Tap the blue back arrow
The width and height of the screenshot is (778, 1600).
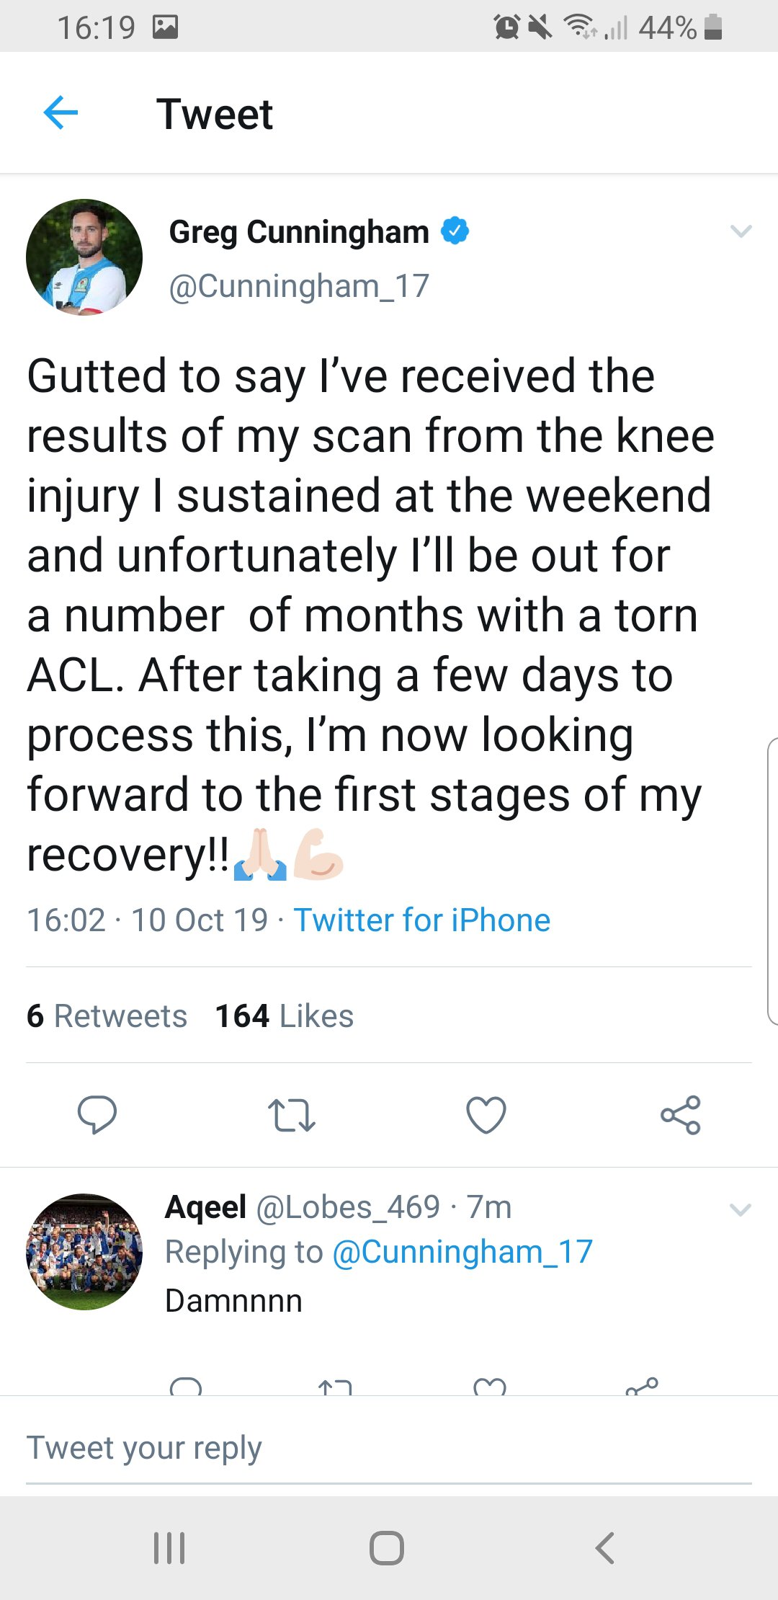coord(61,113)
